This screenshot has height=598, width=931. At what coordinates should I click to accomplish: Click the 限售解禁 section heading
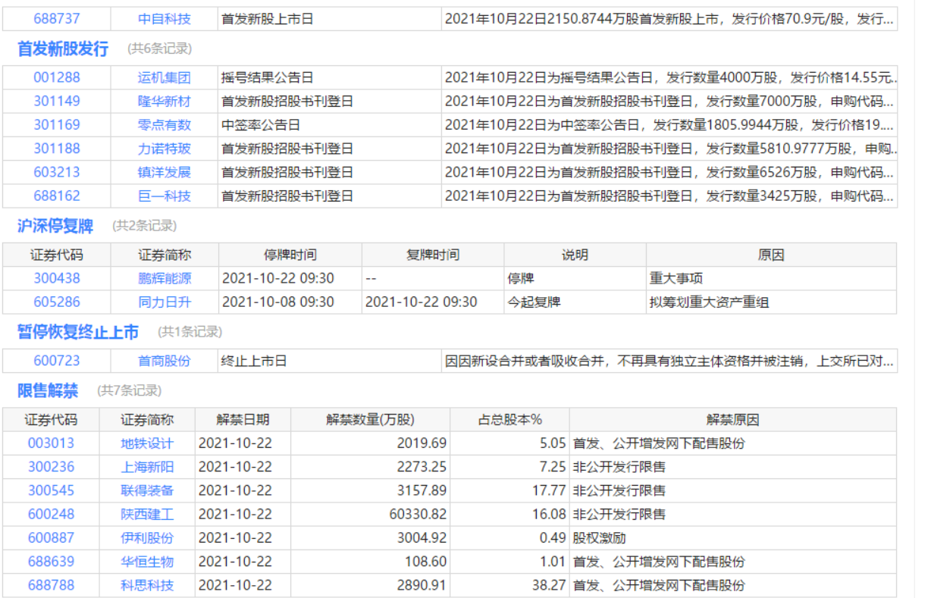tap(48, 391)
